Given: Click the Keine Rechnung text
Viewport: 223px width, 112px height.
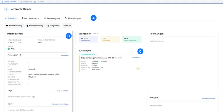Looking at the screenshot, I should (x=157, y=41).
